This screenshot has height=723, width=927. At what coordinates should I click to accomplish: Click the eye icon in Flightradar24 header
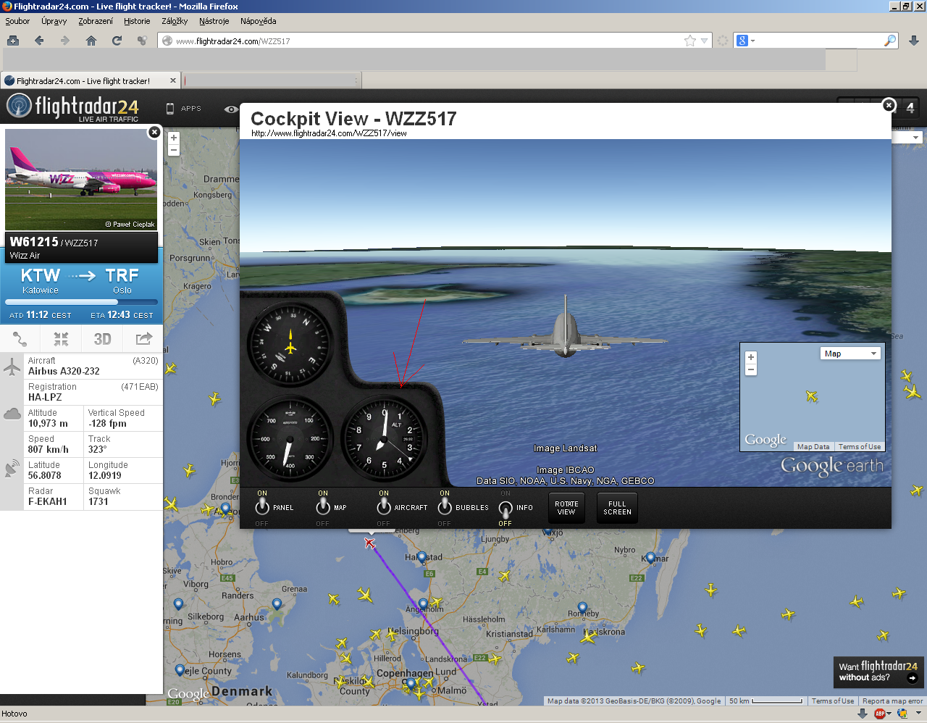click(231, 109)
